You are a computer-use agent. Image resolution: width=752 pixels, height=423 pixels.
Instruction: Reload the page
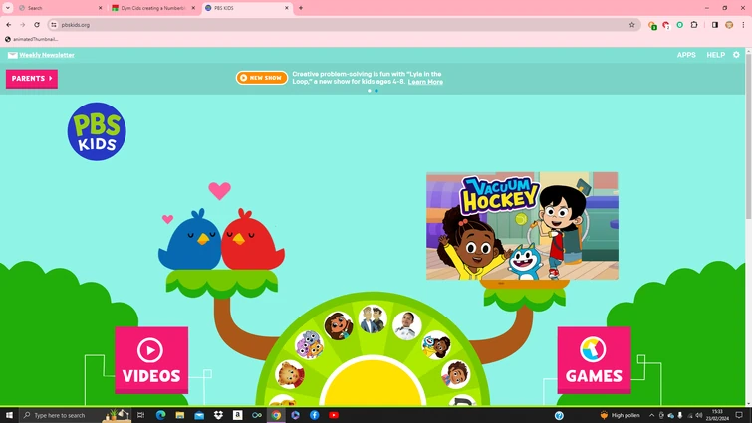(x=37, y=25)
